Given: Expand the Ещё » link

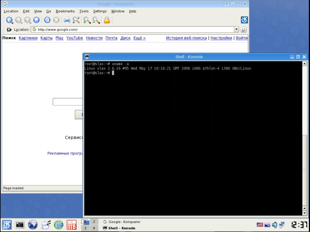Looking at the screenshot, I should click(140, 38).
